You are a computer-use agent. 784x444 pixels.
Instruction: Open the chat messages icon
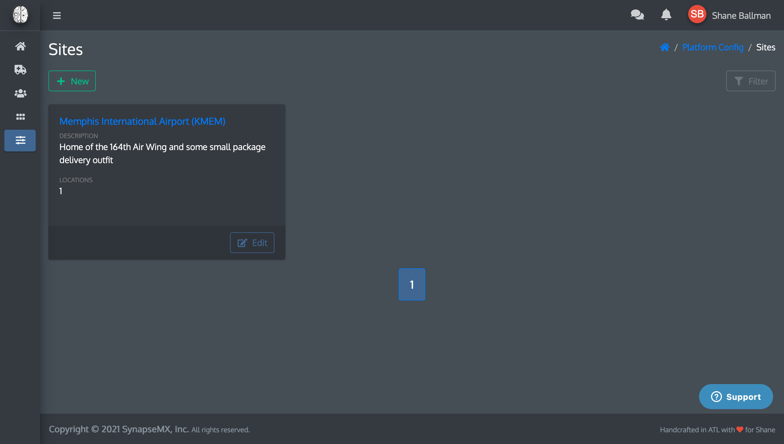tap(637, 15)
